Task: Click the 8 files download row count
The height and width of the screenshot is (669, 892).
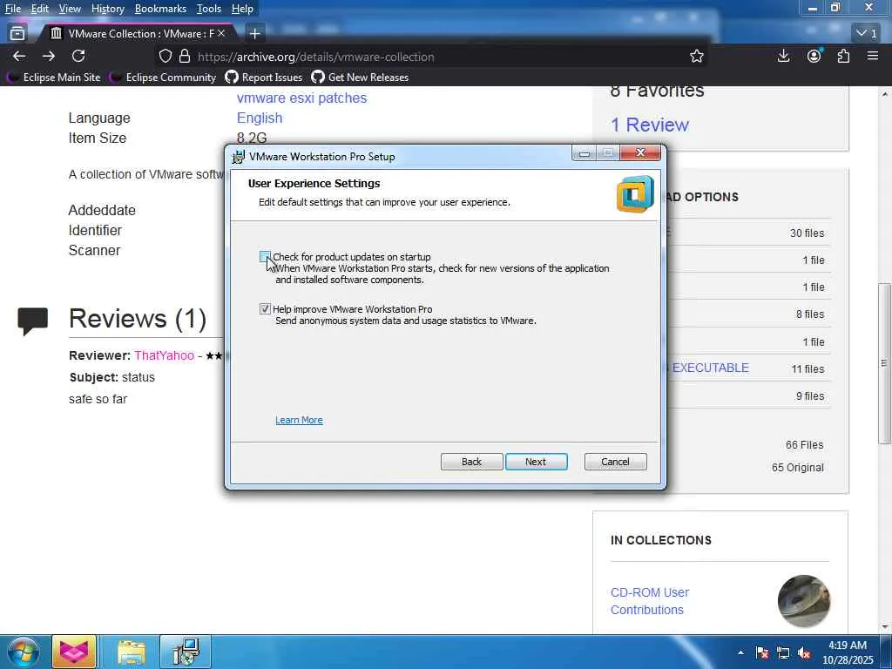Action: pos(809,314)
